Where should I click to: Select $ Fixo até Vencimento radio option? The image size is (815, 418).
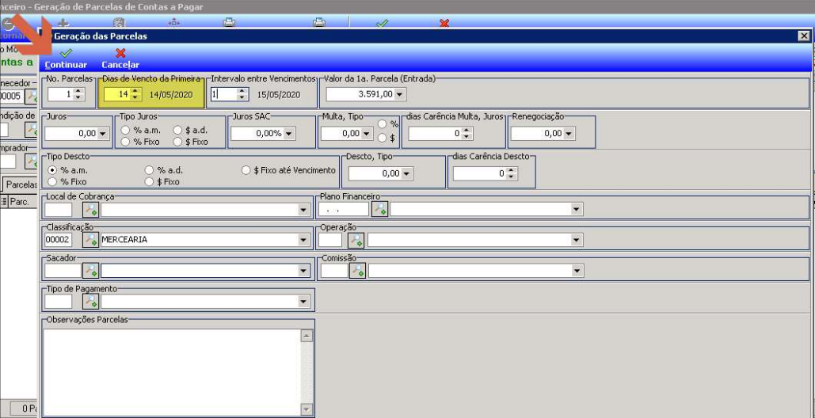pos(246,169)
